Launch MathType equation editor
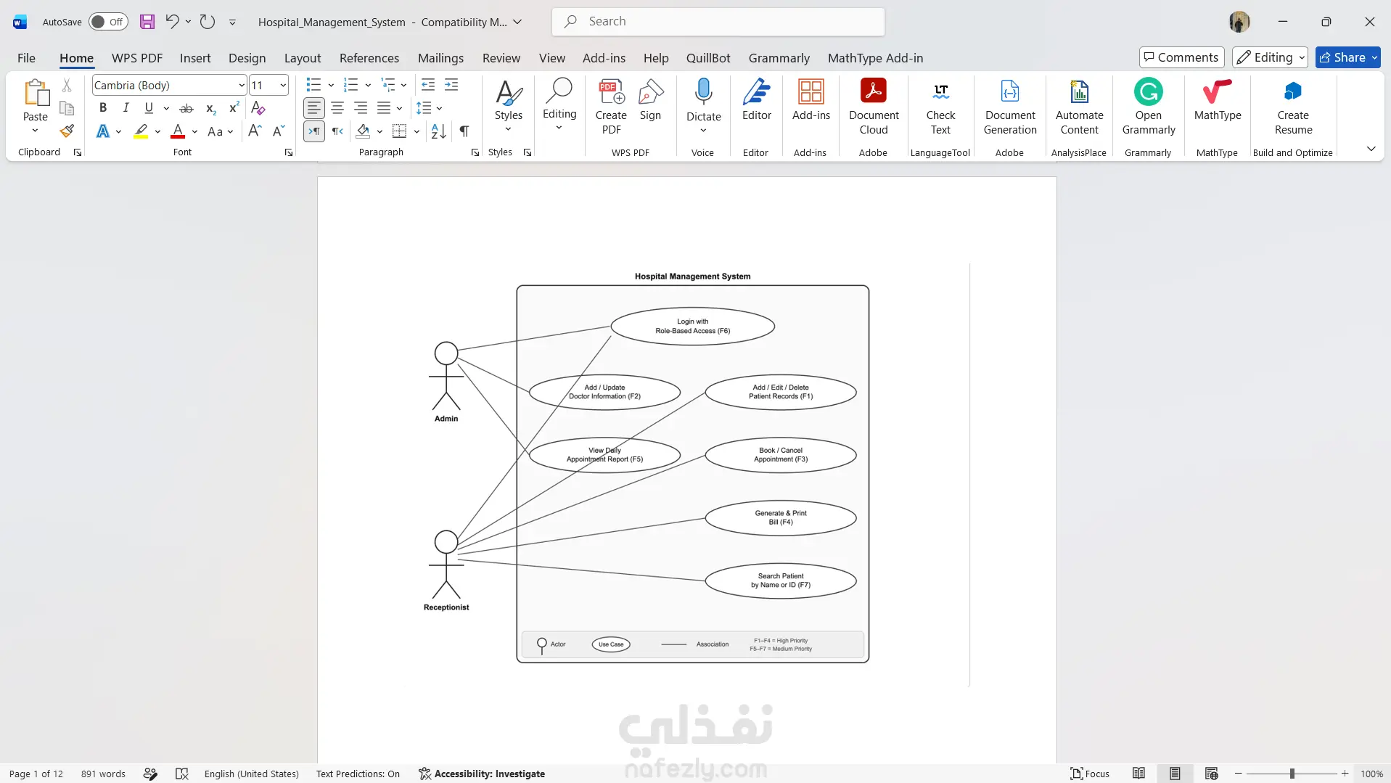This screenshot has width=1391, height=783. pyautogui.click(x=1217, y=100)
